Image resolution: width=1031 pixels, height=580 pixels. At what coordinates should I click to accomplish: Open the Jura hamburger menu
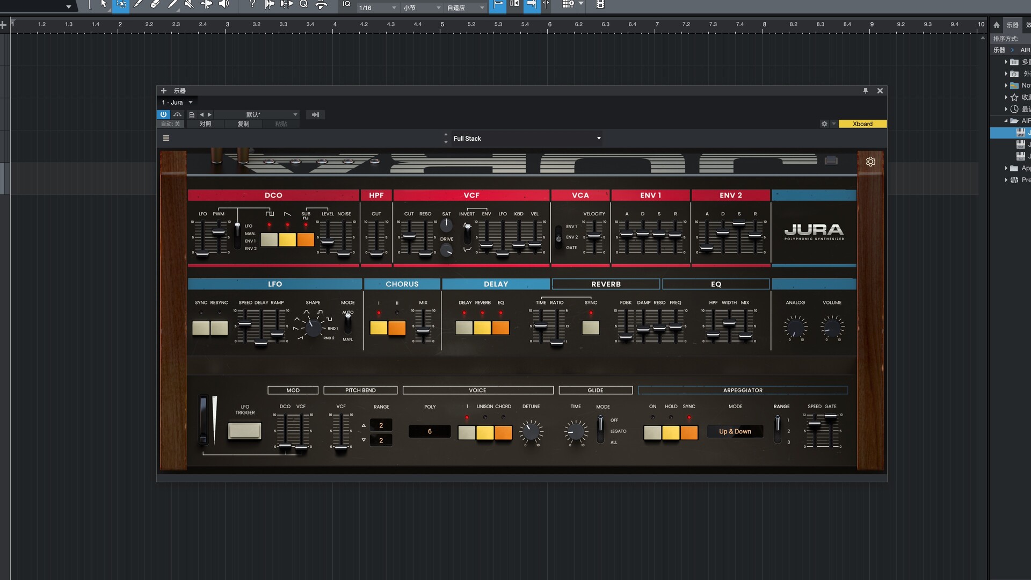166,138
